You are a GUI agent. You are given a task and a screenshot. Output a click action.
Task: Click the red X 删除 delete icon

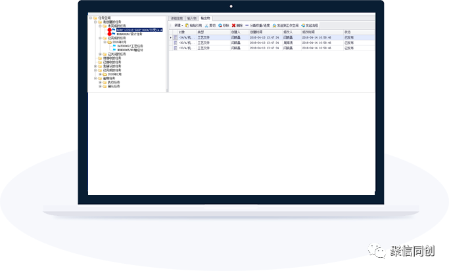pos(233,26)
